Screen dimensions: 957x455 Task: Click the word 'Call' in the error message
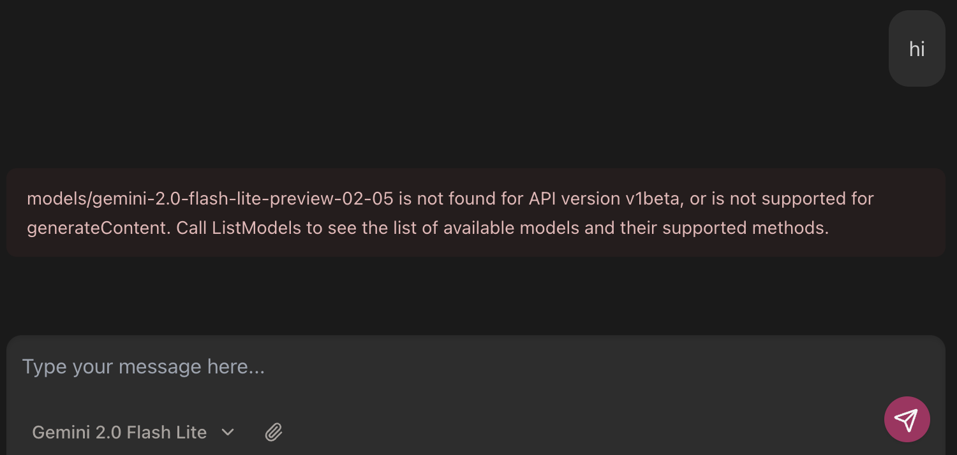(x=191, y=228)
